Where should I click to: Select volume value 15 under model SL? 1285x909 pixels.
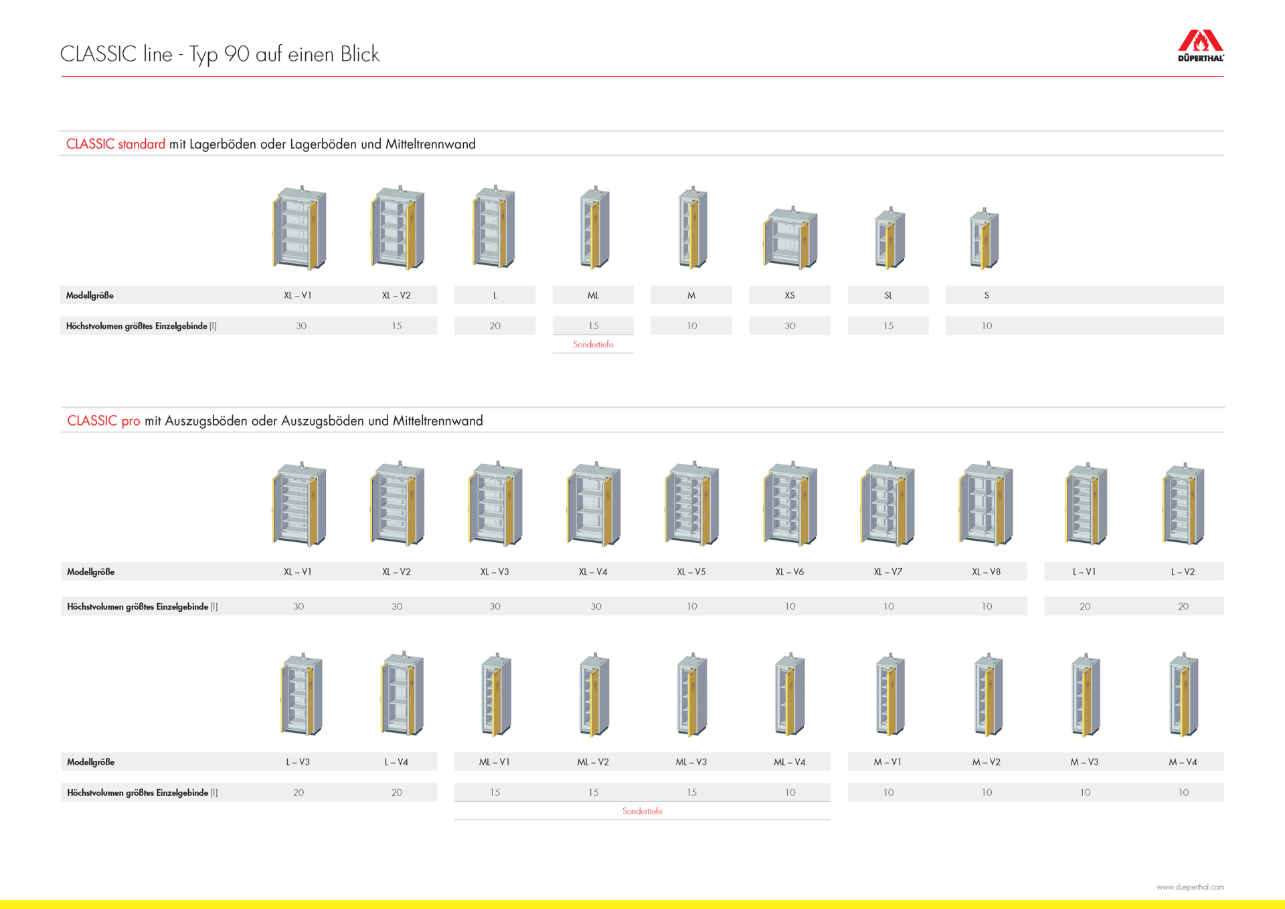(888, 326)
